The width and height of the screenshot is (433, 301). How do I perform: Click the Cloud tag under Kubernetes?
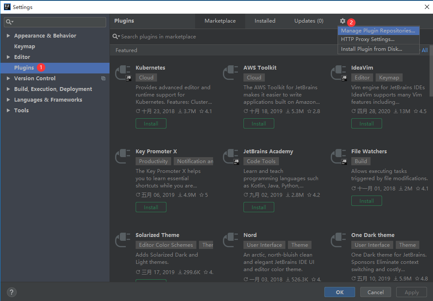pyautogui.click(x=146, y=78)
